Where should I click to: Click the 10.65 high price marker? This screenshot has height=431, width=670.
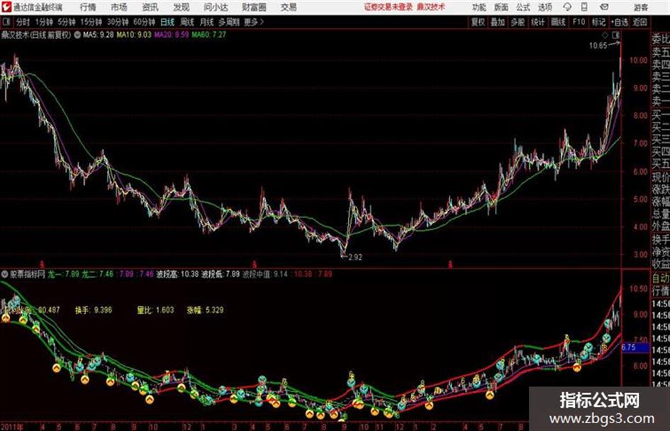click(x=598, y=46)
